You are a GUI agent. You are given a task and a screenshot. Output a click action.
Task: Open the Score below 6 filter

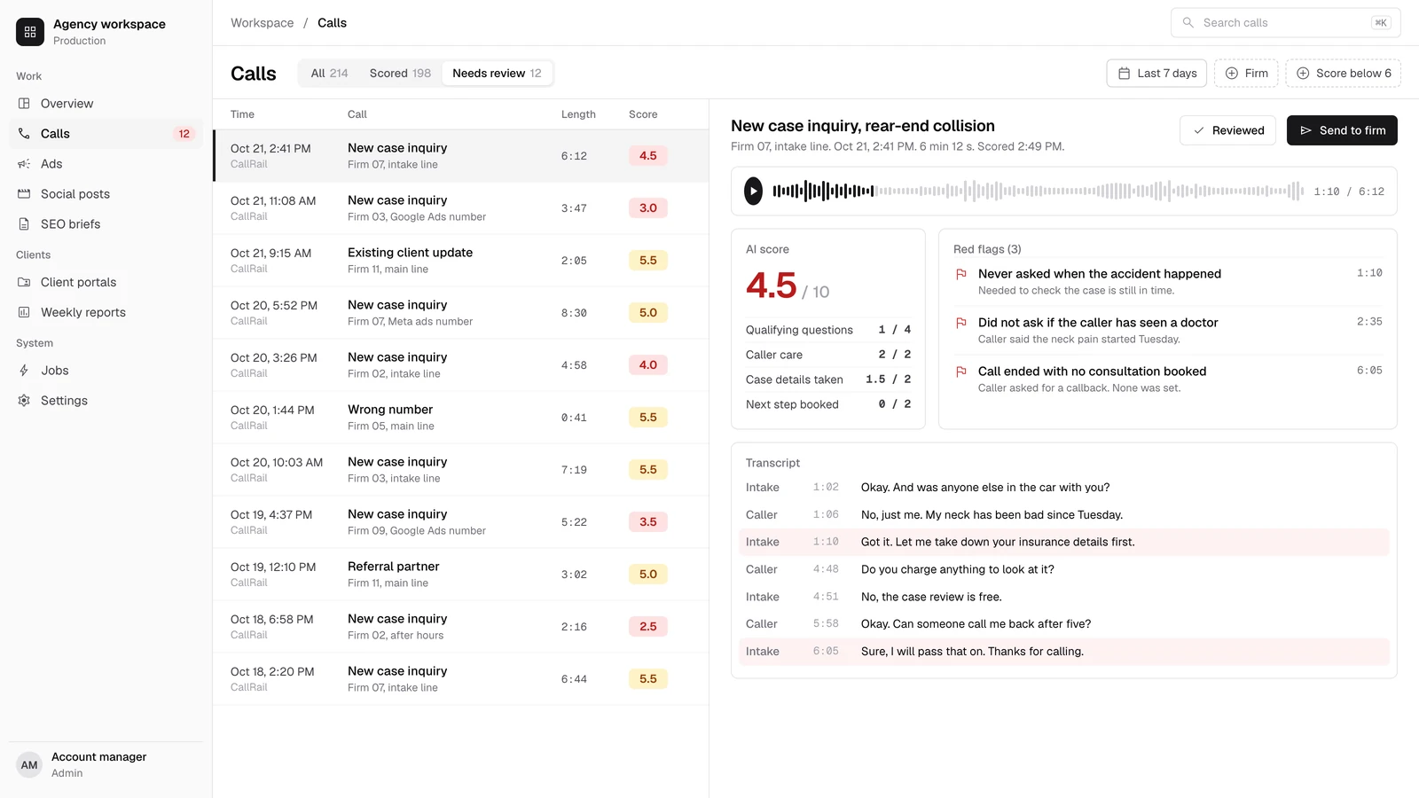pyautogui.click(x=1343, y=74)
